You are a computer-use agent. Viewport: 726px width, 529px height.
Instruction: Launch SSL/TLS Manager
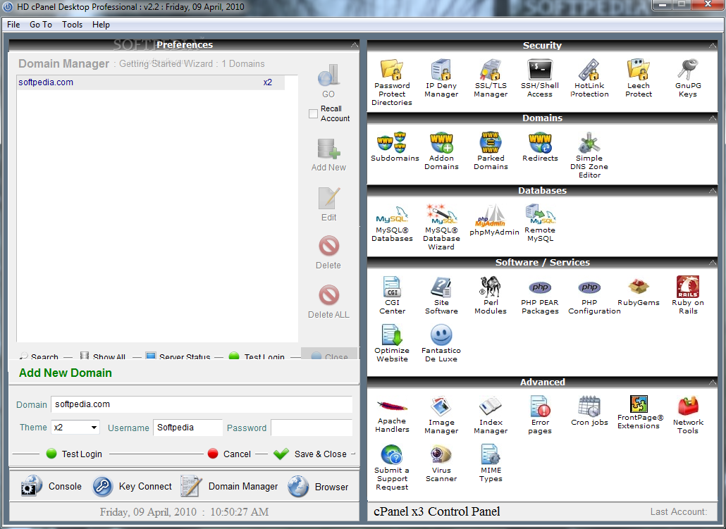coord(491,78)
